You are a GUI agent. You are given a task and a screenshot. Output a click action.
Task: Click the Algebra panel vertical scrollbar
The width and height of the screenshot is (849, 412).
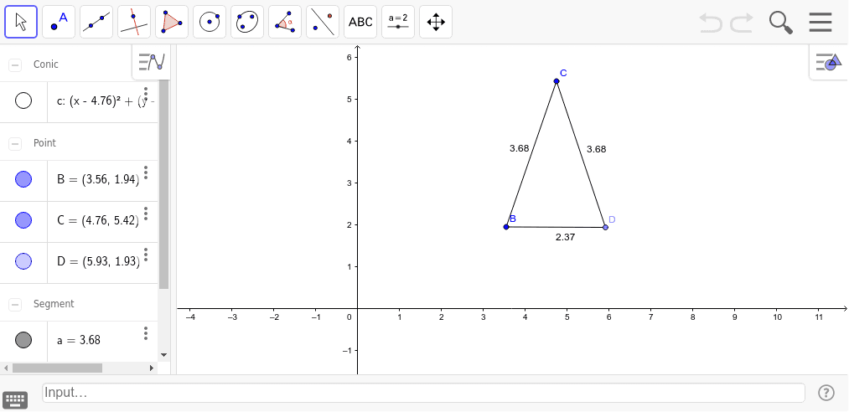point(164,184)
